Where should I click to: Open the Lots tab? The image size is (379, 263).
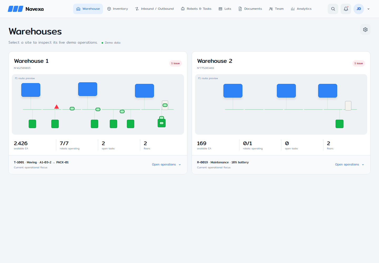pyautogui.click(x=225, y=9)
